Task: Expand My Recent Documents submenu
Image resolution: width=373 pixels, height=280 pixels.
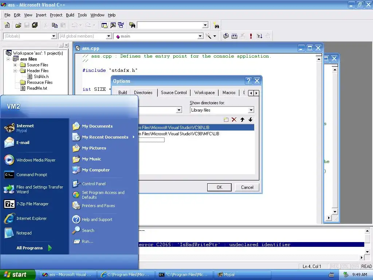Action: coord(104,137)
